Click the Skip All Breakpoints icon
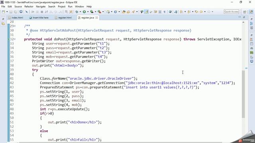 [27, 12]
